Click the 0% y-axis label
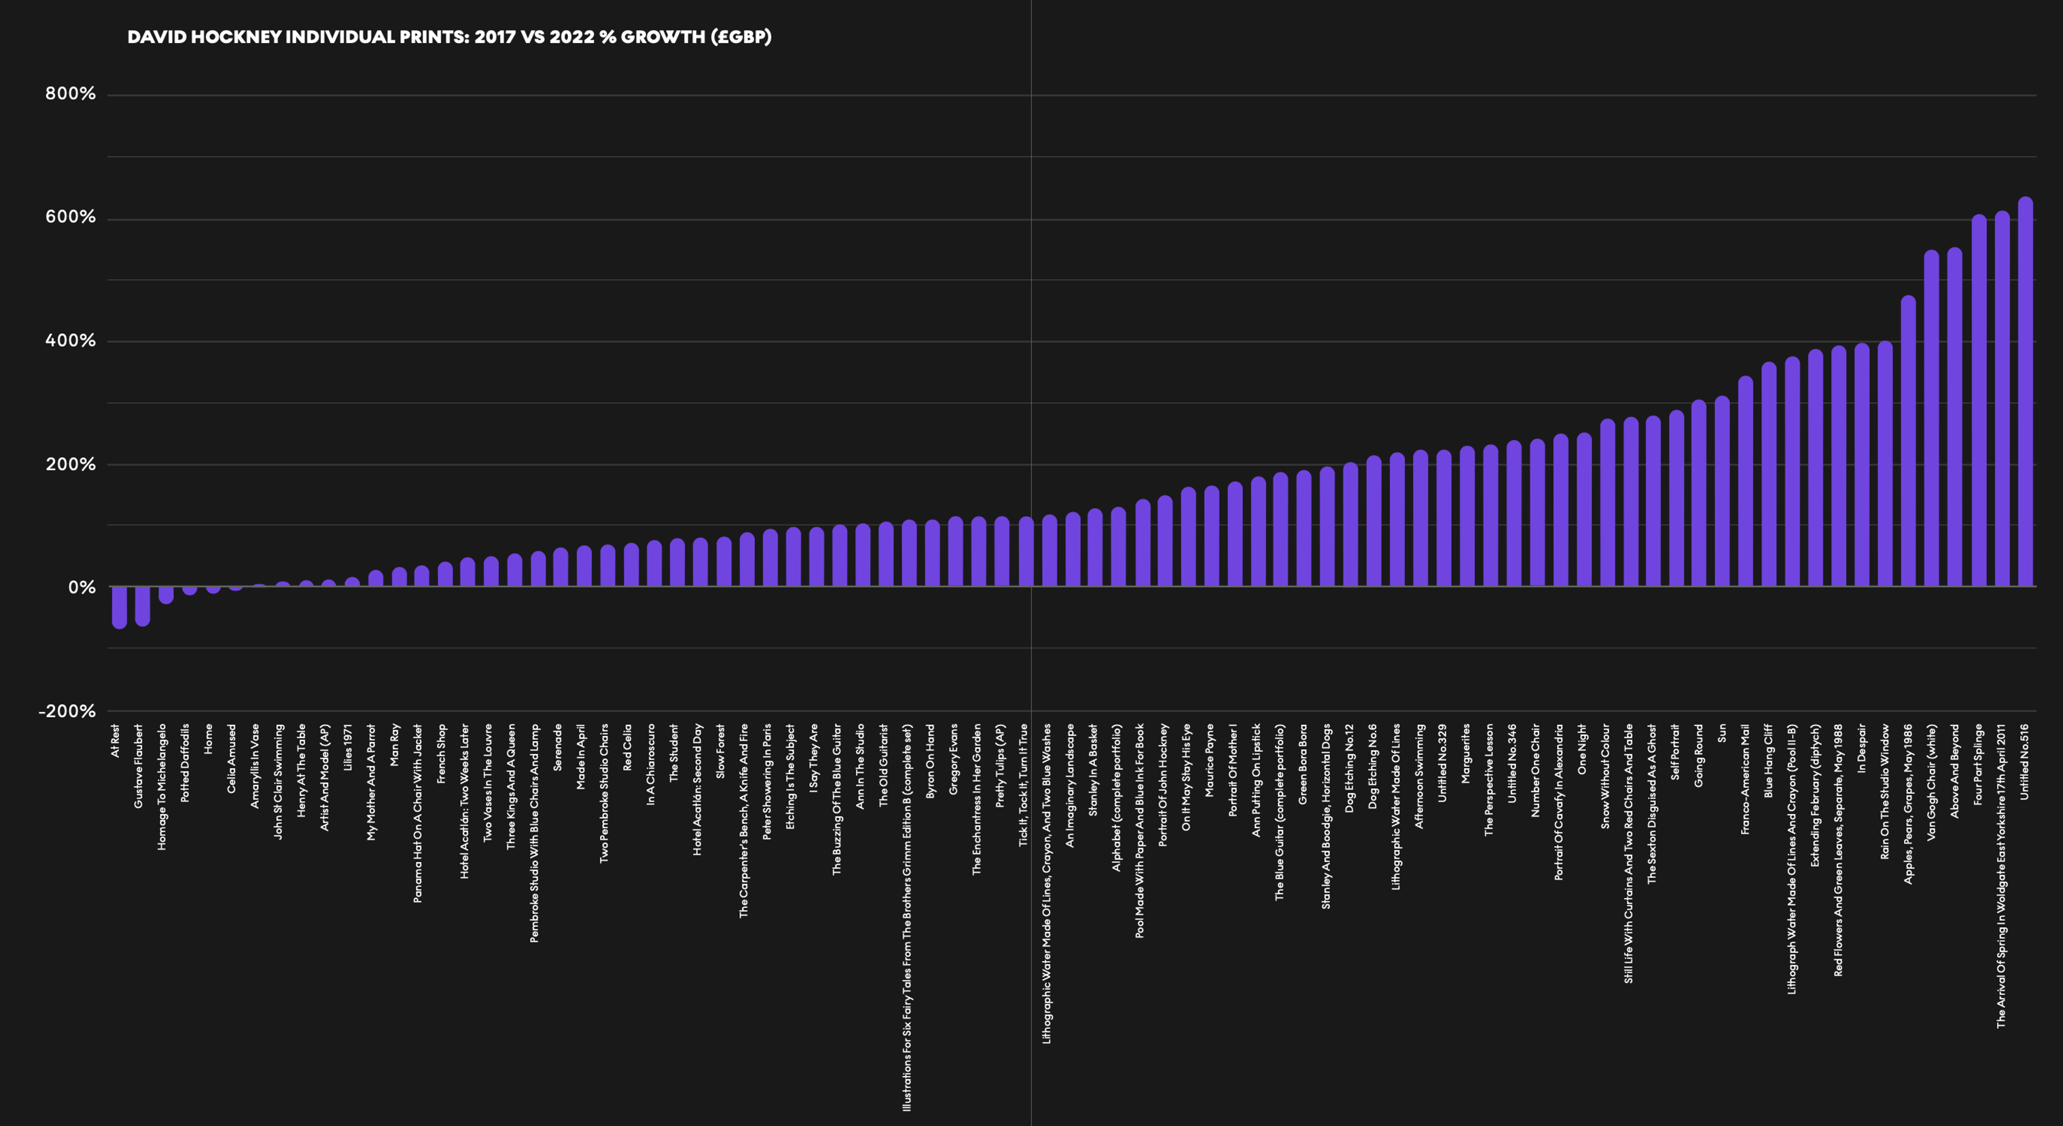This screenshot has height=1126, width=2063. tap(82, 588)
